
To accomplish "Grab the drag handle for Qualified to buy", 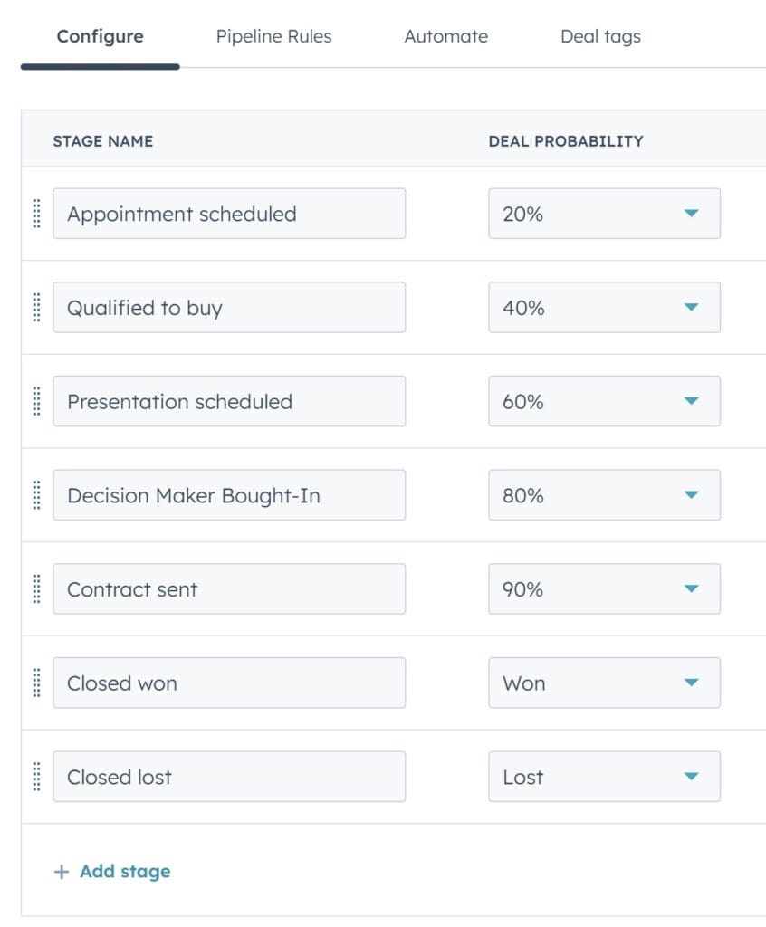I will coord(36,307).
